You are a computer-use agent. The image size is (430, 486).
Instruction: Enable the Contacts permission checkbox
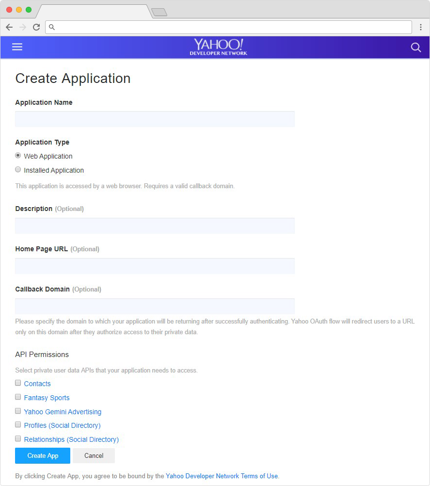(18, 383)
